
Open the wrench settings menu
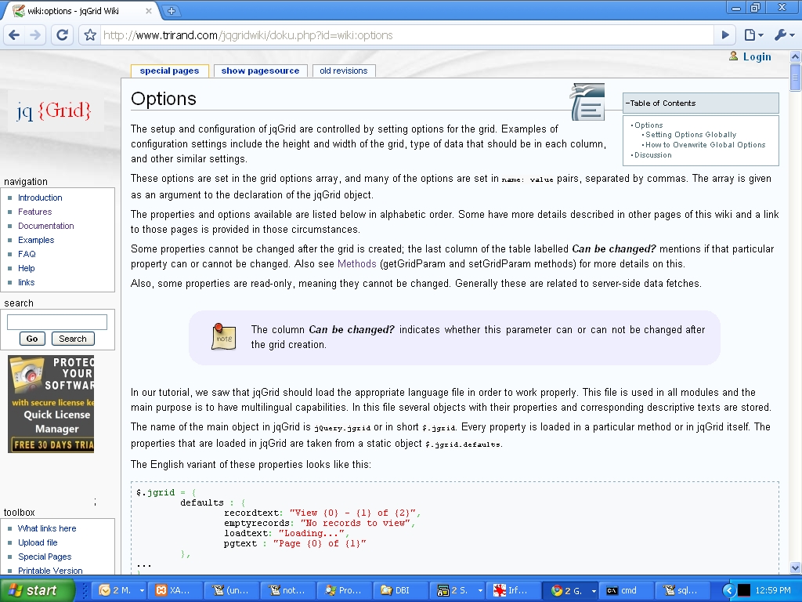click(784, 34)
